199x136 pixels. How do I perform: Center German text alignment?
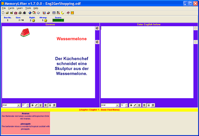pos(50,105)
